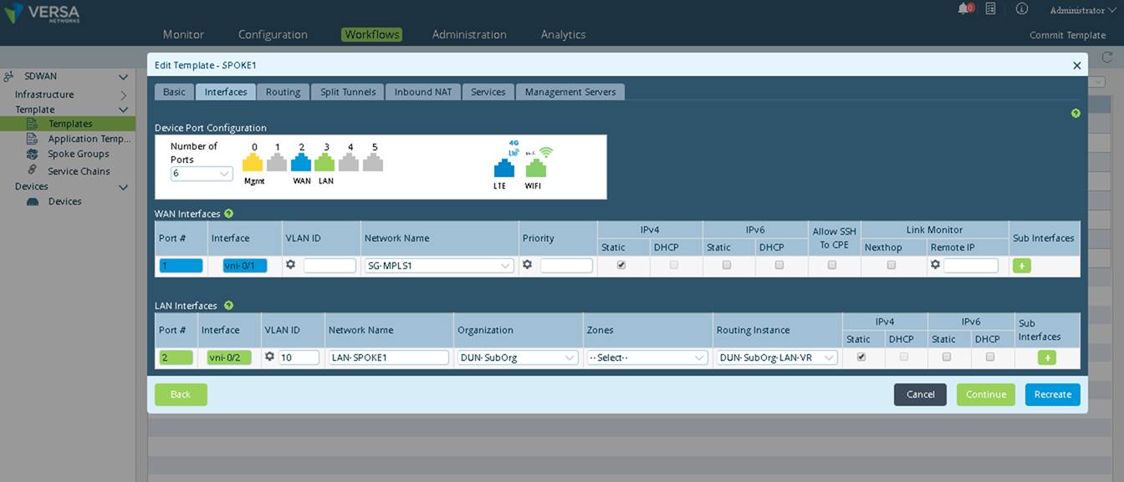This screenshot has height=482, width=1124.
Task: Switch to the Basic tab
Action: click(x=174, y=92)
